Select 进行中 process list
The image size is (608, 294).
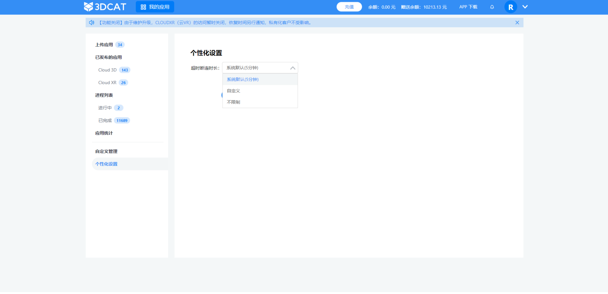click(105, 108)
